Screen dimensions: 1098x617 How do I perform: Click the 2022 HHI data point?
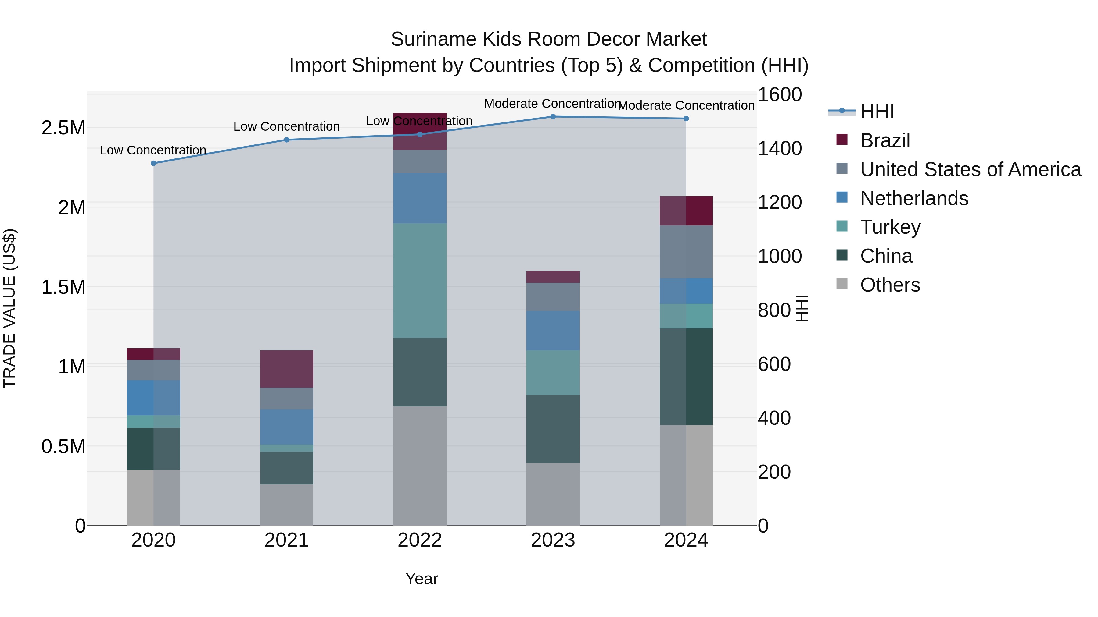point(420,135)
